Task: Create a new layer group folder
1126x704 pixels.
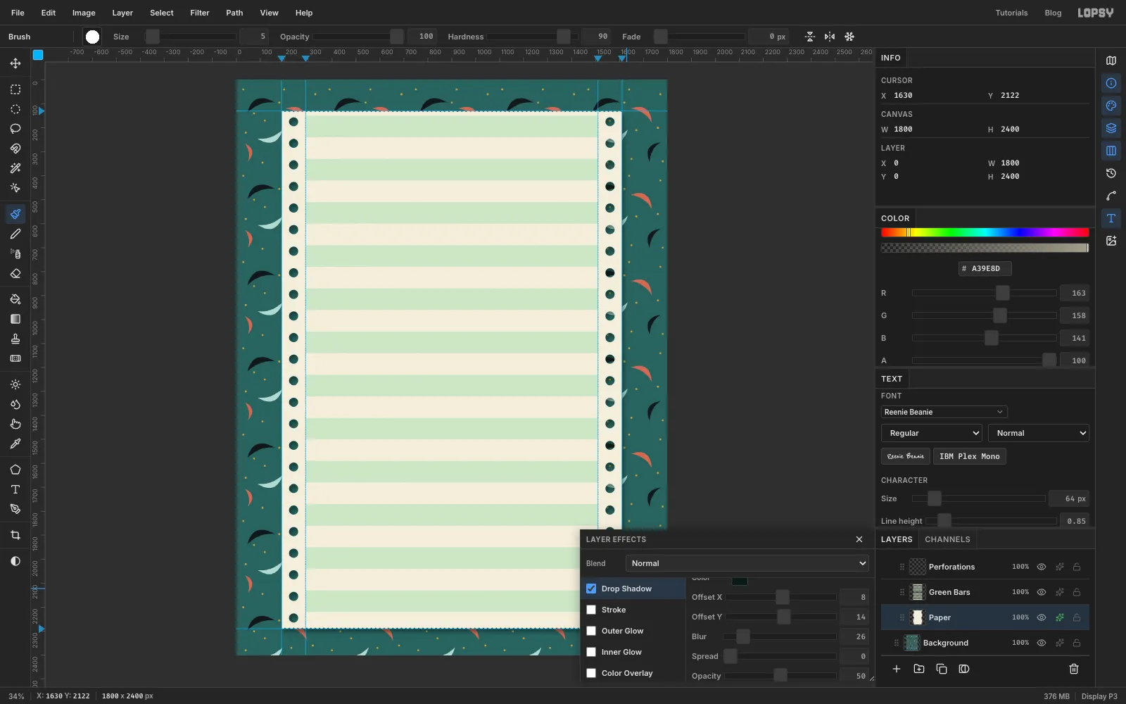Action: (x=919, y=669)
